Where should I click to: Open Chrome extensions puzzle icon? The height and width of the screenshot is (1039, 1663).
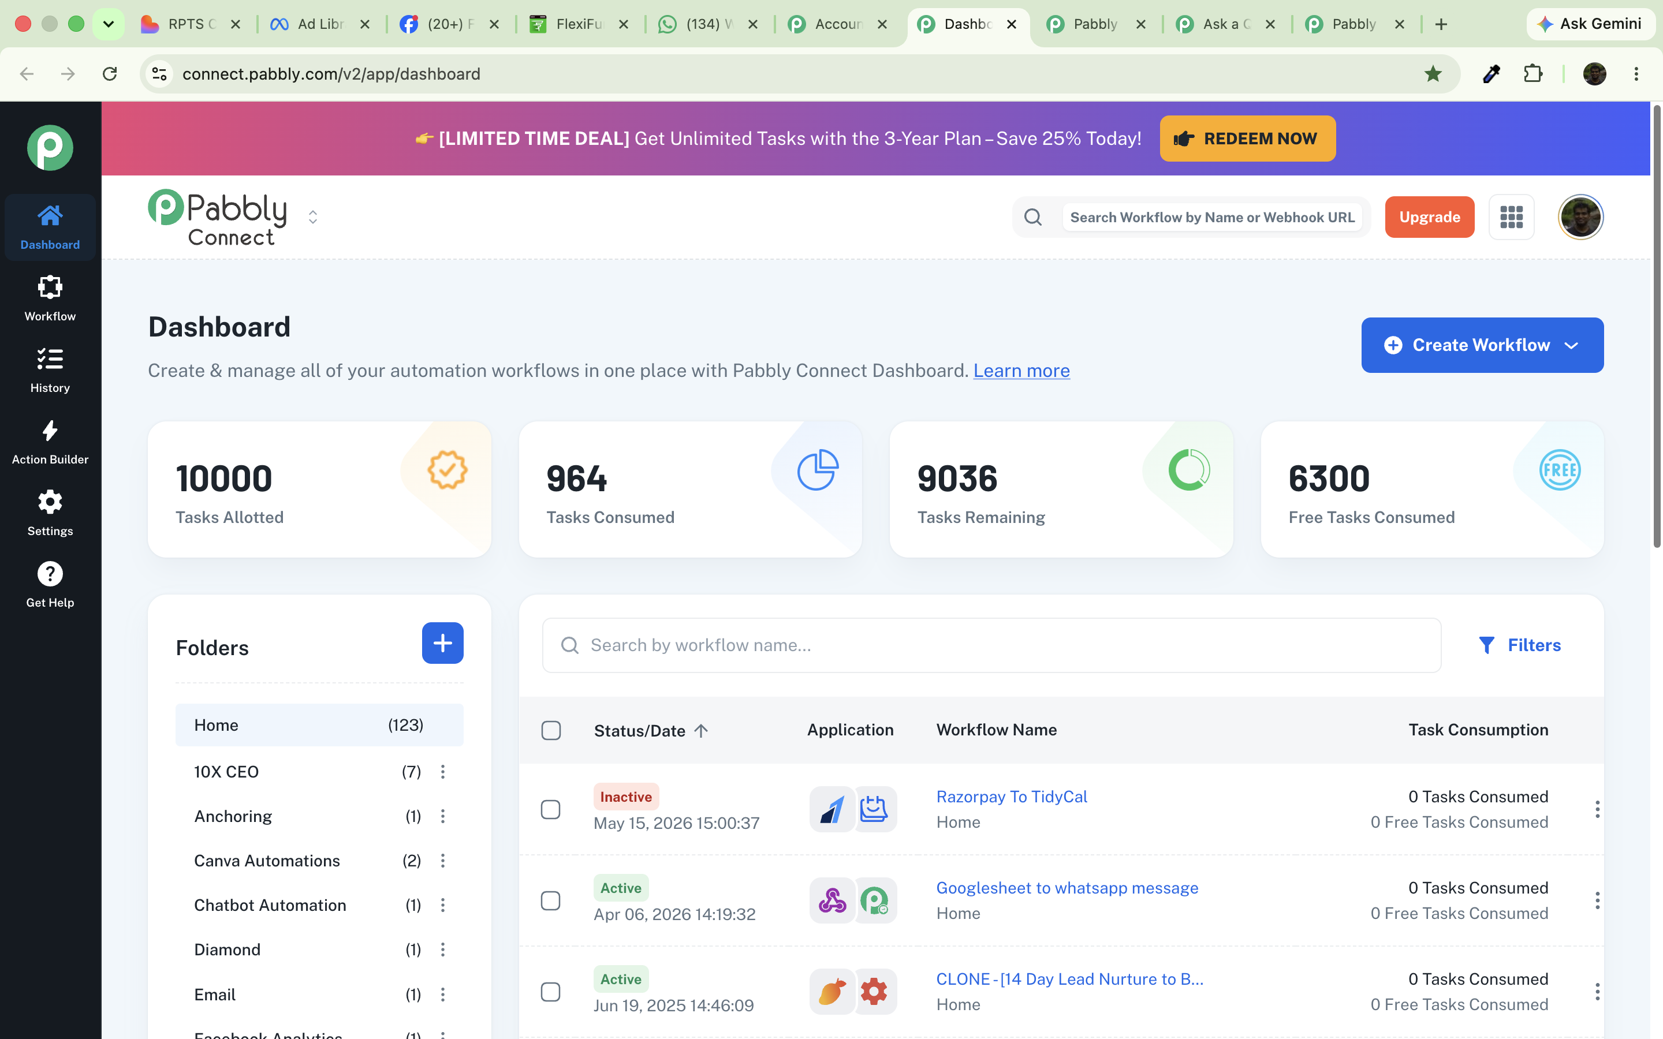(1533, 73)
